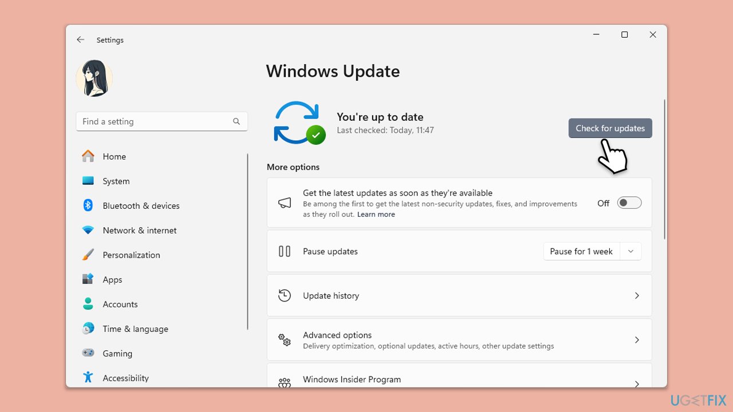Screen dimensions: 733x412
Task: Click the Network wifi icon
Action: point(88,230)
